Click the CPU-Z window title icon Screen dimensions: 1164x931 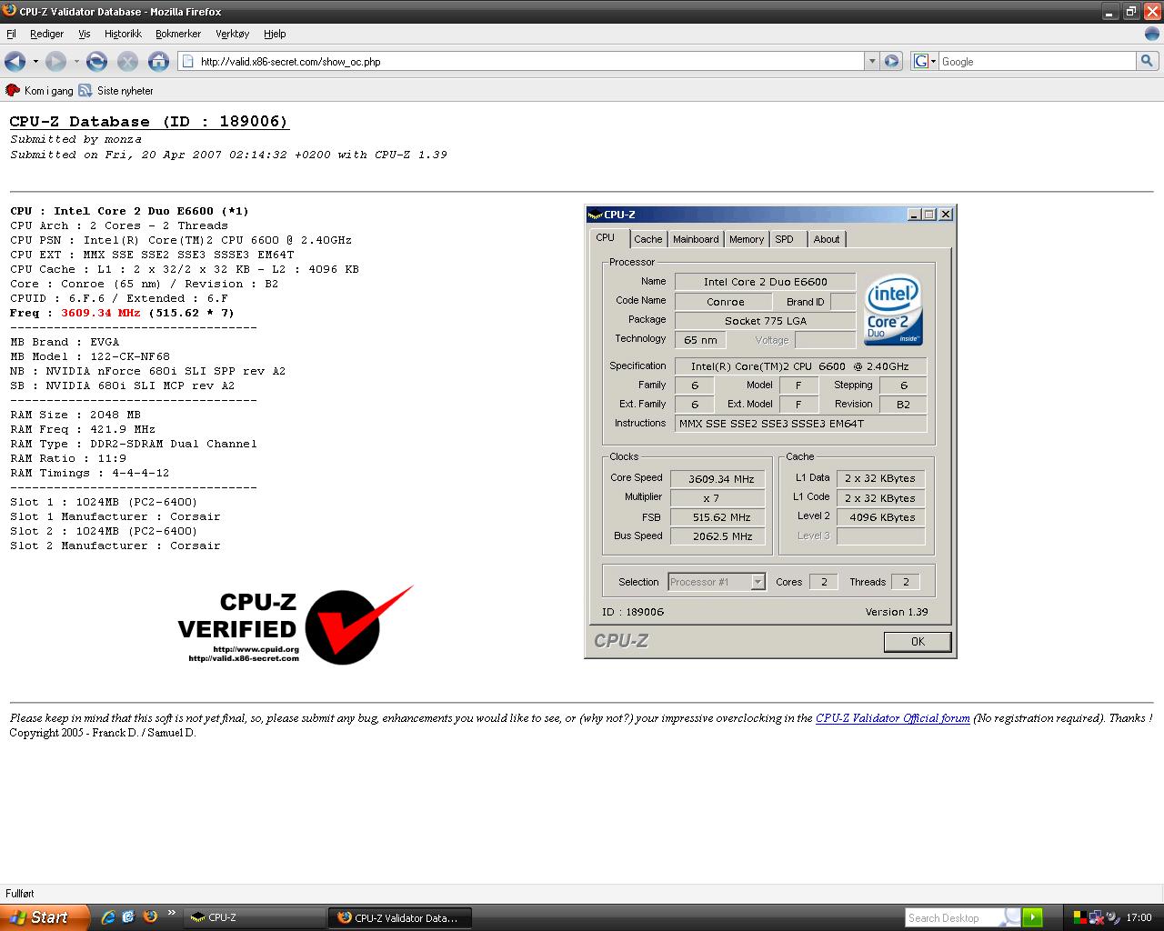tap(596, 215)
